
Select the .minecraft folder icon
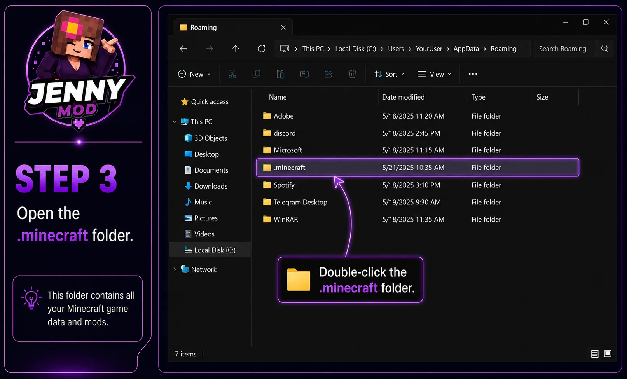[x=267, y=168]
